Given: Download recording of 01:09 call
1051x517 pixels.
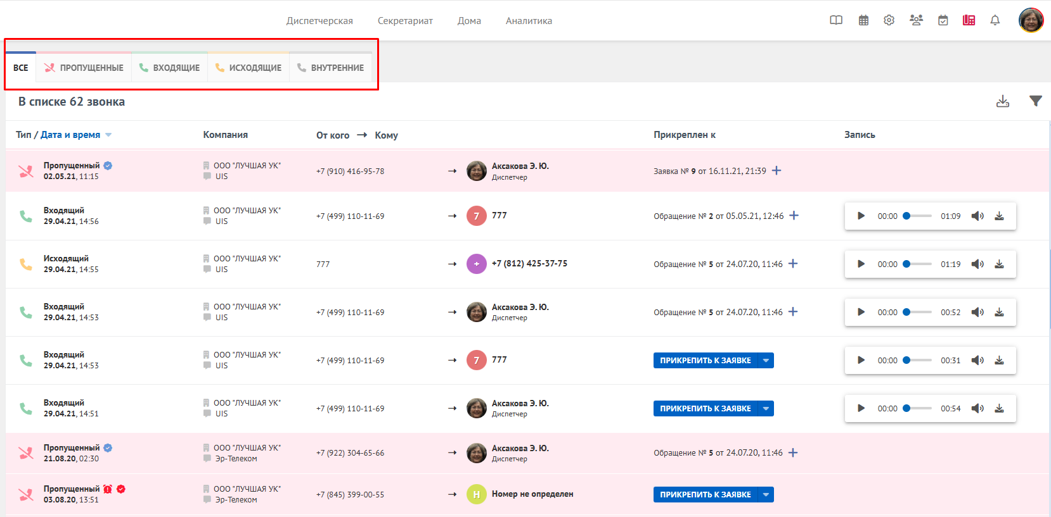Looking at the screenshot, I should coord(999,216).
